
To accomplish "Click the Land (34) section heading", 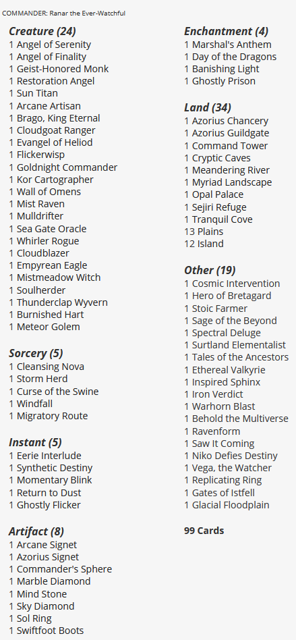I will click(x=208, y=107).
